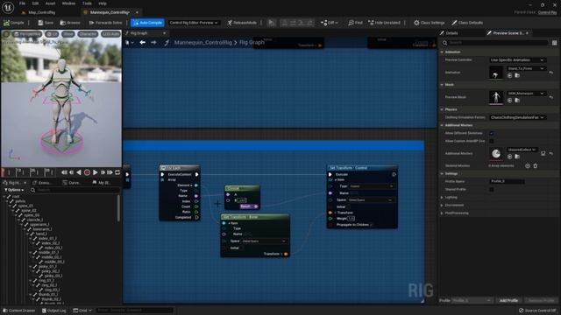This screenshot has width=561, height=315.
Task: Select the hand_l bone
Action: point(41,234)
